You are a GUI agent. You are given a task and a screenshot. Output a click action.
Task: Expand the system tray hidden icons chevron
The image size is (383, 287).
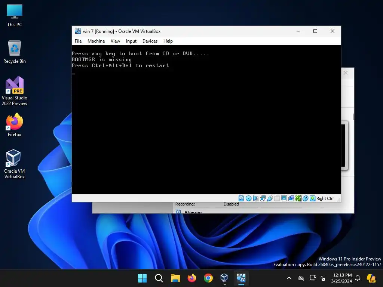289,278
